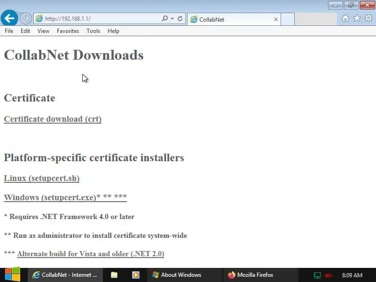This screenshot has width=376, height=282.
Task: Restore down the browser window
Action: point(351,5)
